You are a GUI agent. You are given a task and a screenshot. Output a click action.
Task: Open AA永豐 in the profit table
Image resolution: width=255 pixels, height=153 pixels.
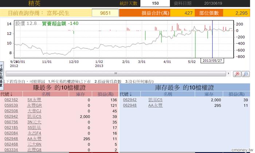[x=34, y=139]
